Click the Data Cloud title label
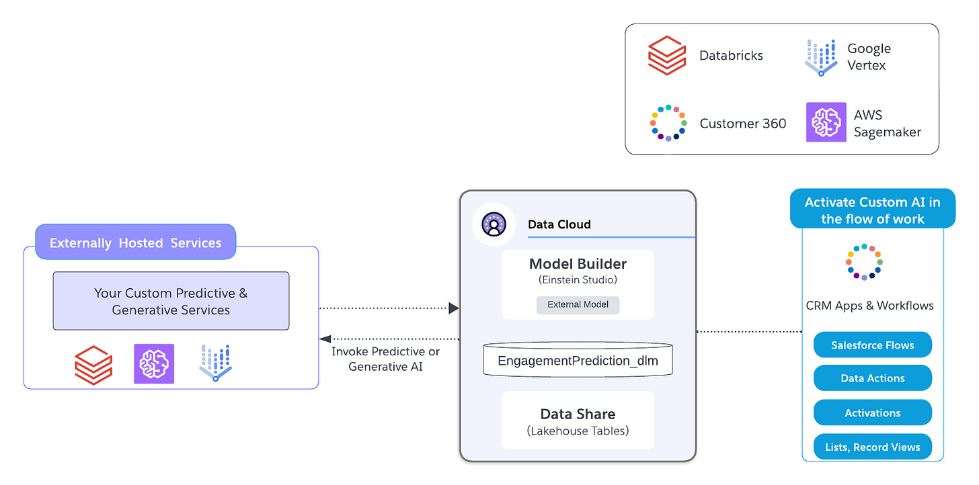The height and width of the screenshot is (485, 979). click(559, 224)
